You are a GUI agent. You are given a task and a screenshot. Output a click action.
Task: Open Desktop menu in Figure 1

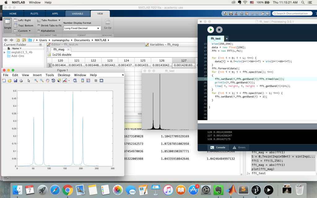click(64, 75)
